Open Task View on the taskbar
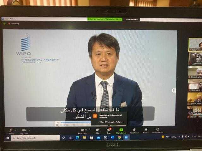202x151 pixels. (x=70, y=138)
